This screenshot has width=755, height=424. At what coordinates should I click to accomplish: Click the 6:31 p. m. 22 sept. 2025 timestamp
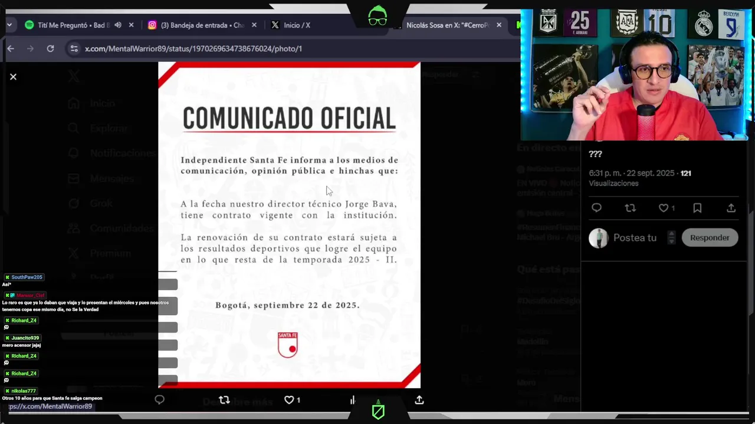(631, 173)
